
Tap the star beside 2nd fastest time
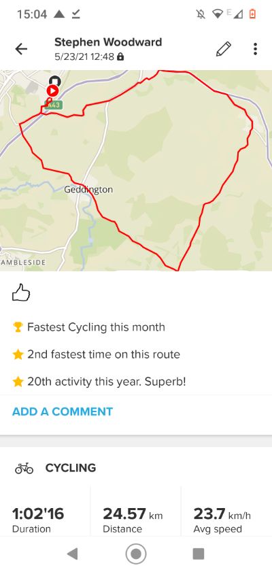18,354
